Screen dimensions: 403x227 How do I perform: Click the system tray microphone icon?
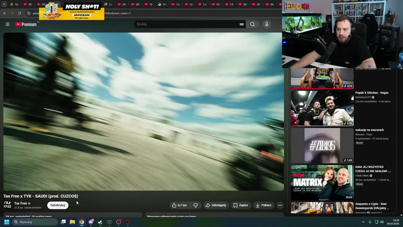(370, 222)
